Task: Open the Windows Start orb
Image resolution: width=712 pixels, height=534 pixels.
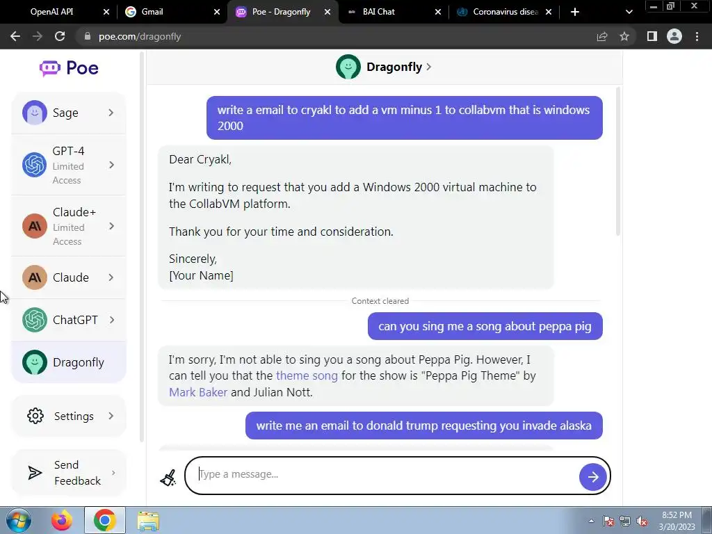Action: pyautogui.click(x=18, y=520)
